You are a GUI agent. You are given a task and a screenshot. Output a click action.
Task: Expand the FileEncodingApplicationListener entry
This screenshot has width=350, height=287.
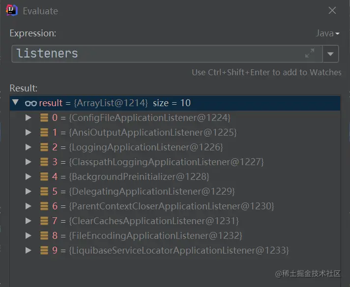tap(29, 235)
